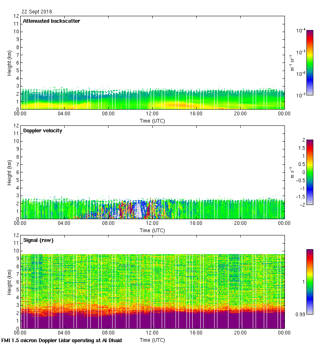317x345 pixels.
Task: Click Time (UTC) label below Doppler velocity plot
Action: 152,230
